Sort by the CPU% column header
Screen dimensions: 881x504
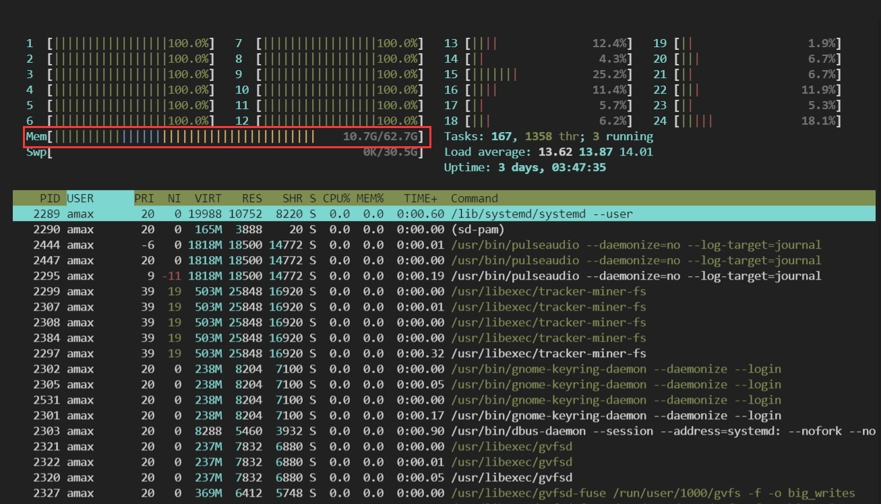(336, 198)
